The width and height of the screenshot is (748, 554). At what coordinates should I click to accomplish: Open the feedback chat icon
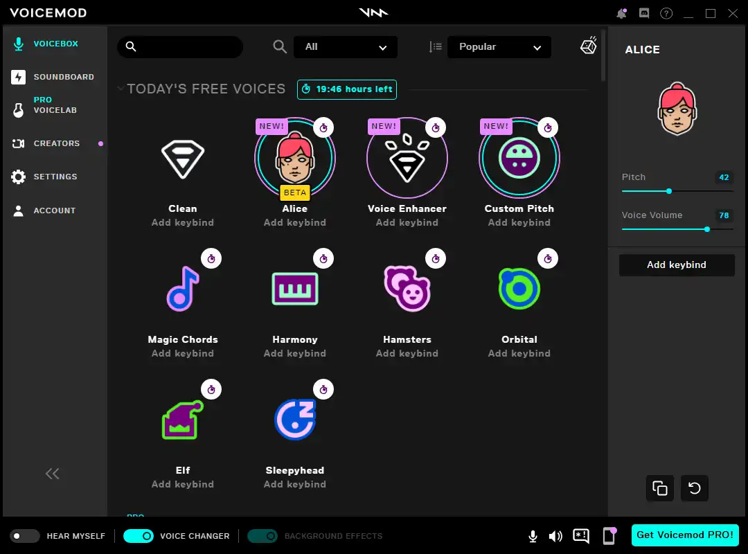[x=581, y=536]
